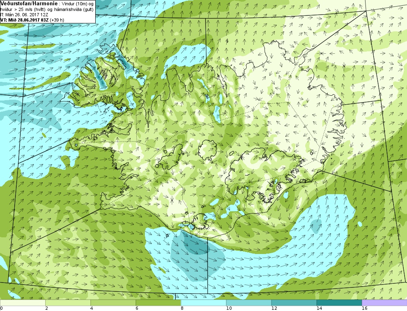
Task: Click the light cyan 8–10 legend swatch
Action: coord(203,303)
